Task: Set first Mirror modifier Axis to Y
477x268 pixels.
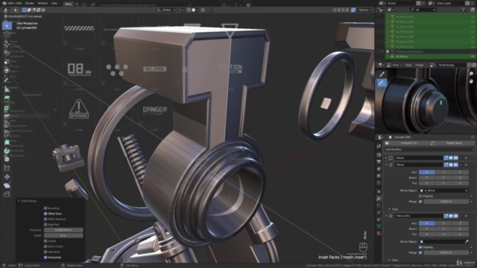Action: (x=443, y=172)
